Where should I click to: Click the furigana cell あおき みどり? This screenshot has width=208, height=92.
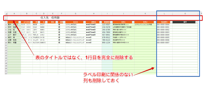[27, 25]
